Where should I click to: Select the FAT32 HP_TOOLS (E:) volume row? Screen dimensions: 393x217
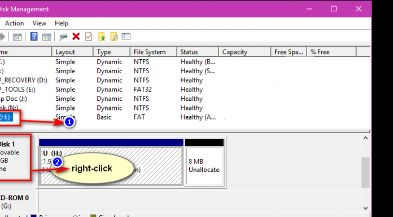tap(185, 90)
